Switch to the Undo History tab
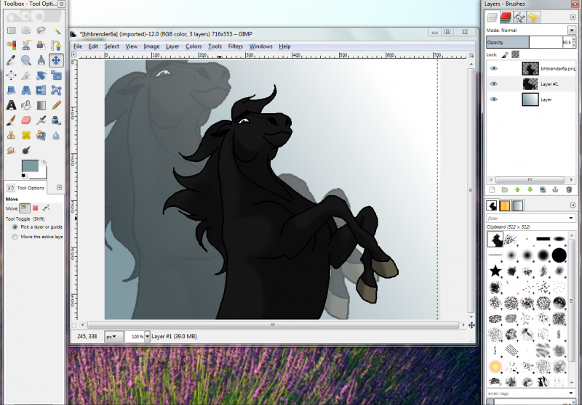 tap(533, 17)
